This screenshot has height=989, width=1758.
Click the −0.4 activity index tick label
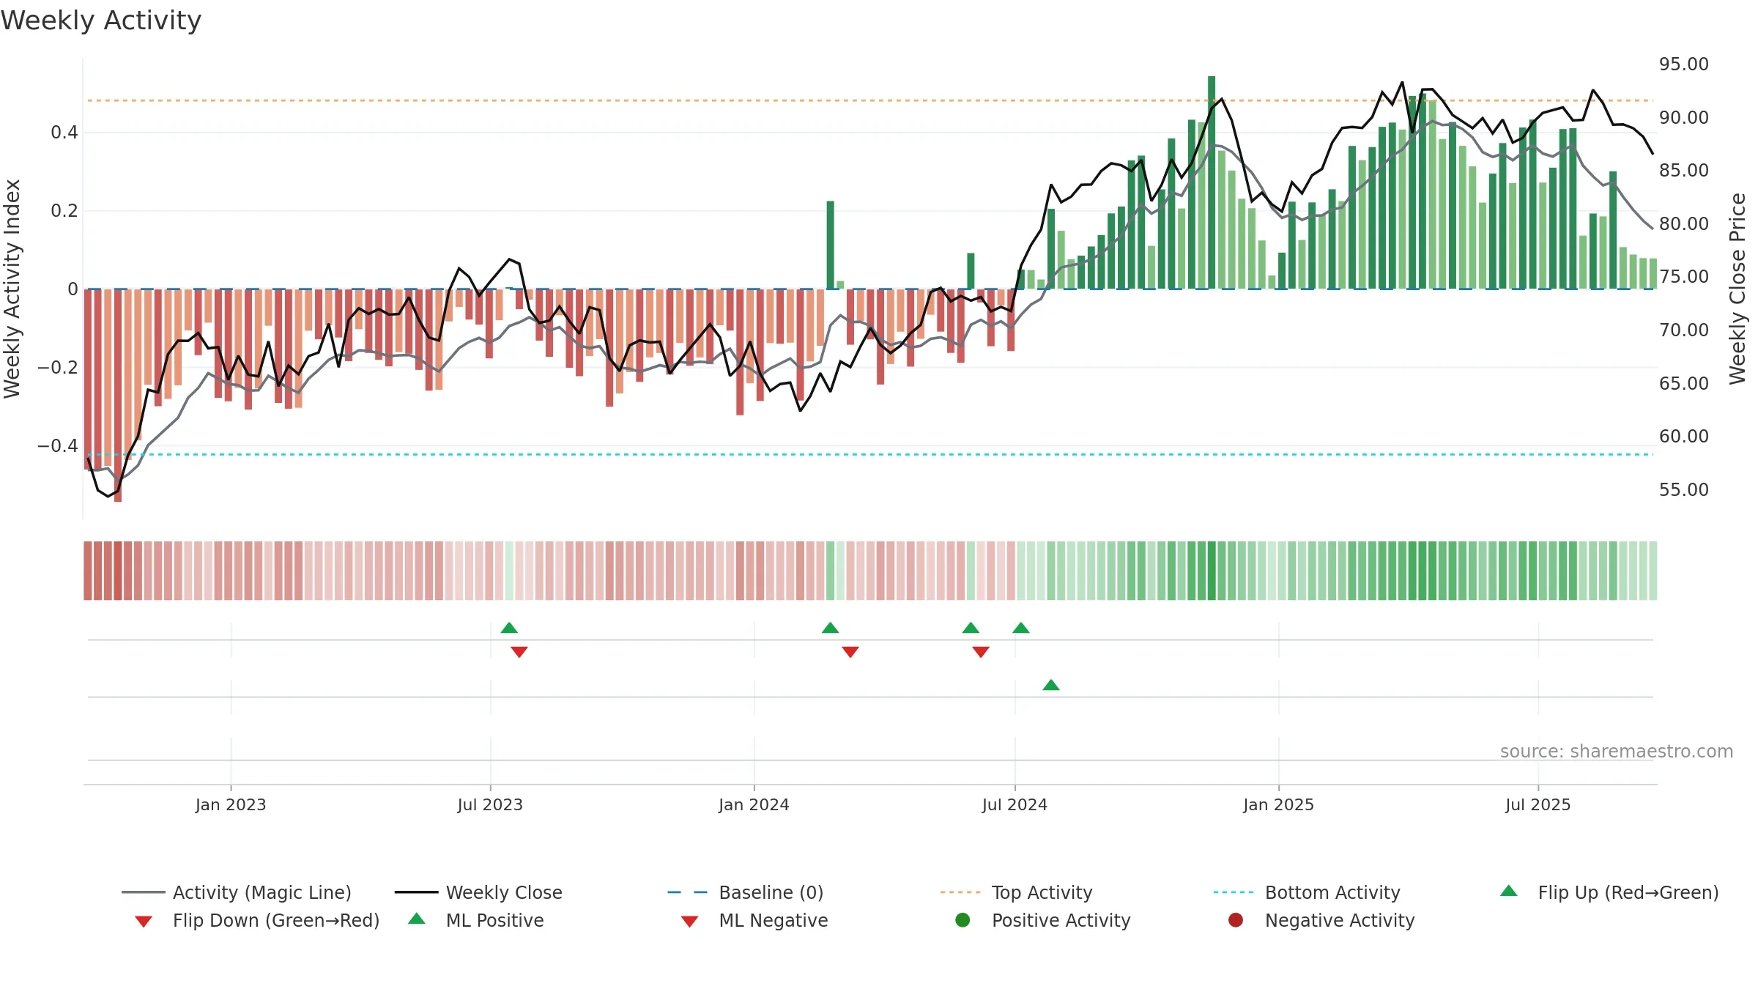coord(57,446)
